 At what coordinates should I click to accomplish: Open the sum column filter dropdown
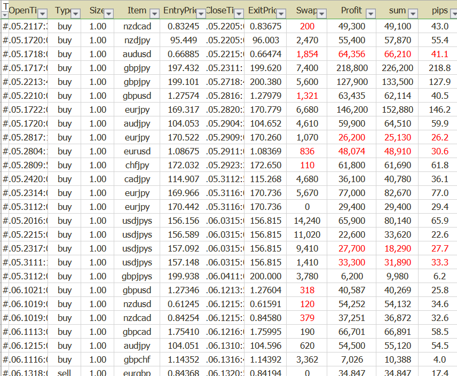pyautogui.click(x=413, y=13)
